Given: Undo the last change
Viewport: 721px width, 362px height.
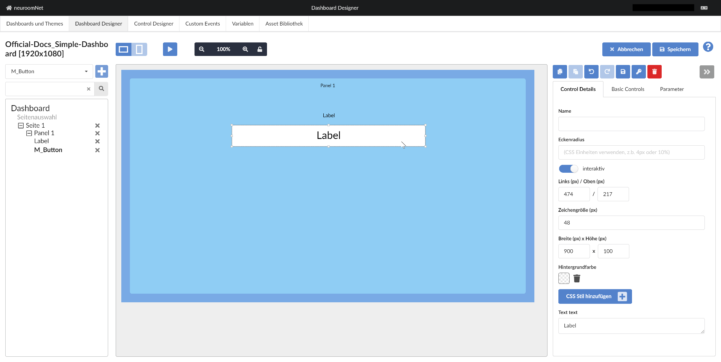Looking at the screenshot, I should coord(591,72).
